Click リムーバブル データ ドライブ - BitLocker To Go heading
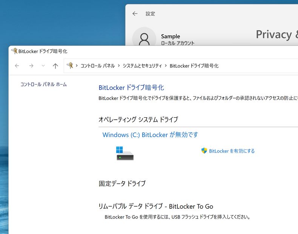Image resolution: width=298 pixels, height=234 pixels. click(x=156, y=206)
